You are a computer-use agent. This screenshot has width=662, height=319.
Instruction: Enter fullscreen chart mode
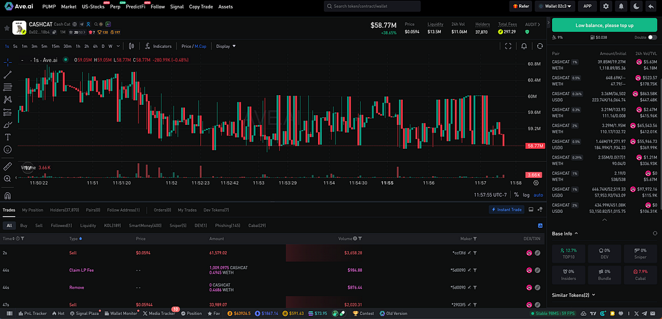click(x=508, y=46)
